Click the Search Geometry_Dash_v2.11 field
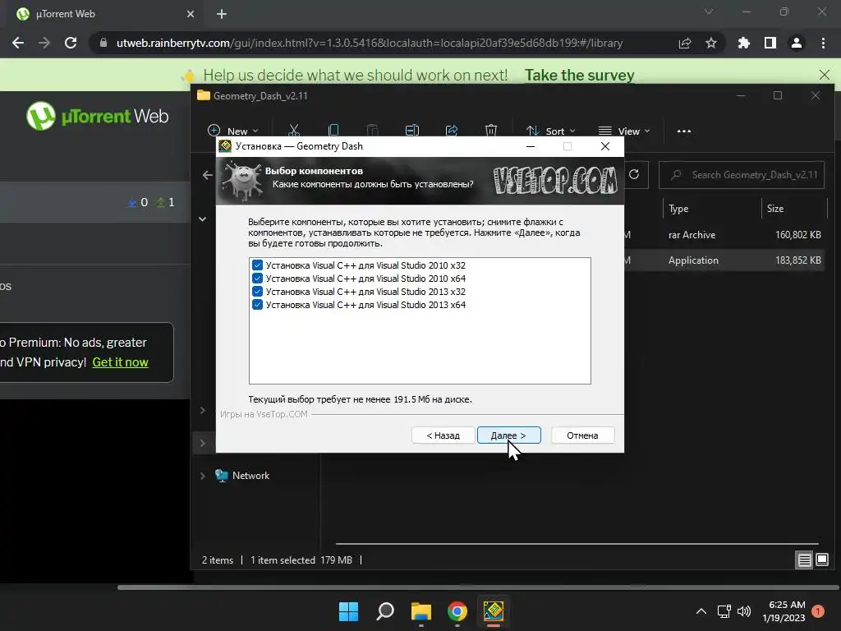The height and width of the screenshot is (631, 841). 742,175
